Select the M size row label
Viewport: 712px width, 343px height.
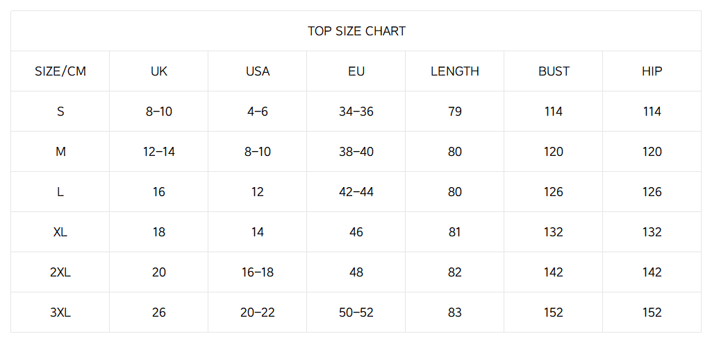coord(60,152)
